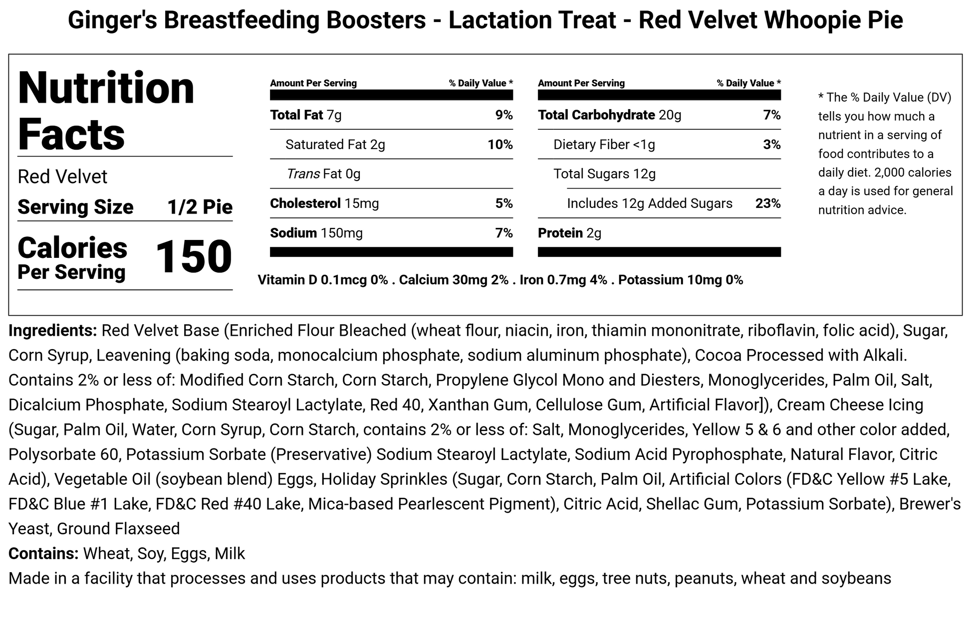Screen dimensions: 971x630
Task: Click the Cholesterol 15mg row
Action: 391,204
